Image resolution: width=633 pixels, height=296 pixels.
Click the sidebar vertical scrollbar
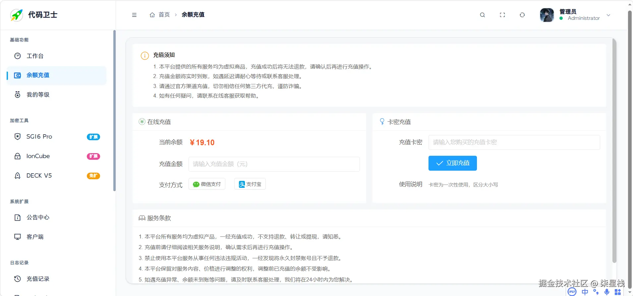[114, 111]
